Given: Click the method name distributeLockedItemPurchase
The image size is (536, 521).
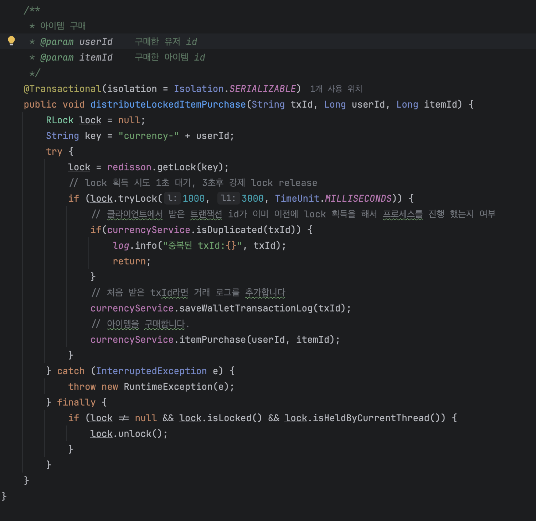Looking at the screenshot, I should tap(168, 104).
